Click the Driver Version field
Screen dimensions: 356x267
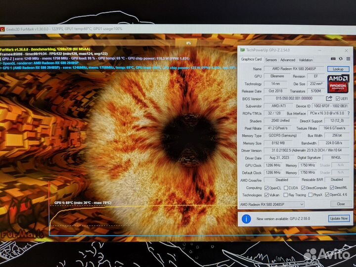[307, 150]
